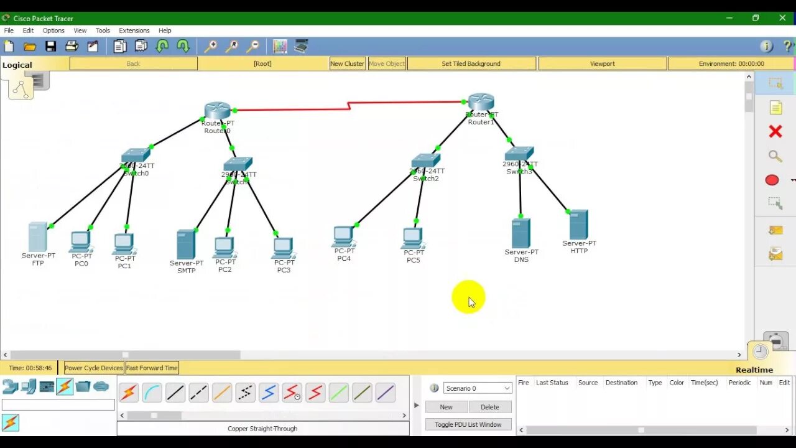Open the Activity Wizard icon
Image resolution: width=796 pixels, height=448 pixels.
(93, 46)
